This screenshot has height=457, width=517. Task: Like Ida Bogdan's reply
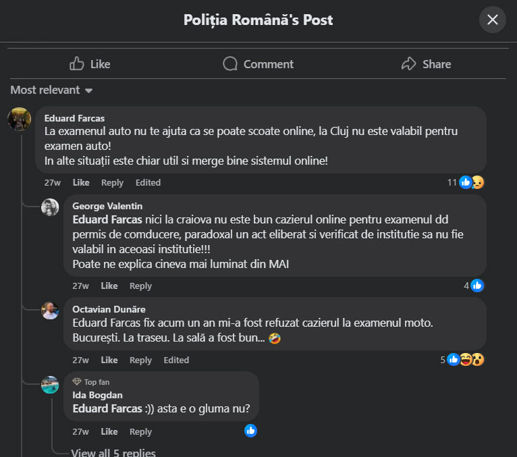point(109,431)
